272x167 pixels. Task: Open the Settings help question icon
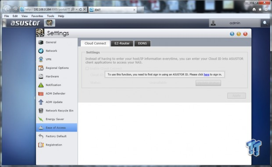(232, 34)
